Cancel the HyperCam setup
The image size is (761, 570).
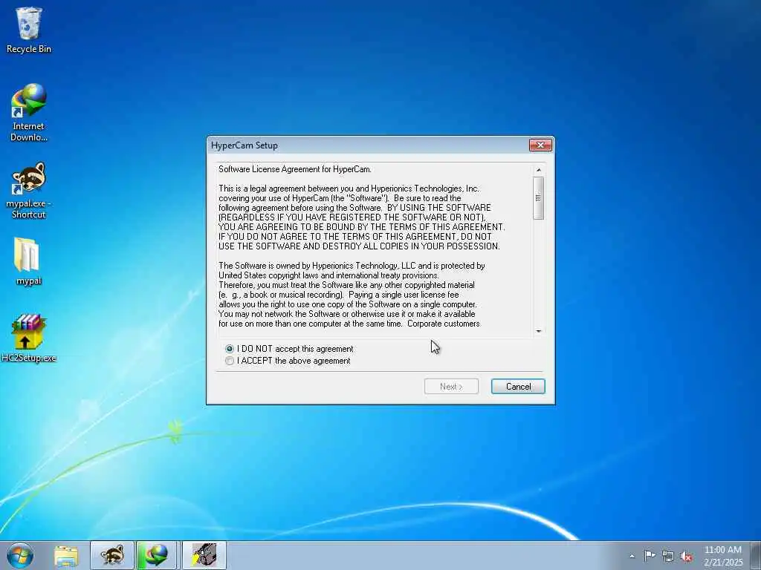click(518, 387)
